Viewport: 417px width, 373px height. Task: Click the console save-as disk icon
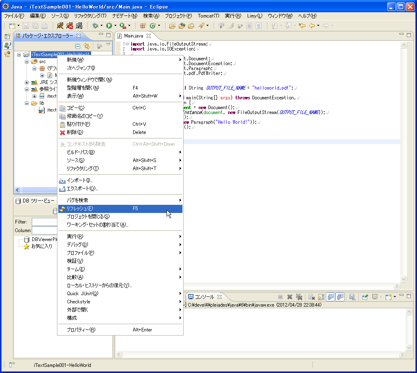click(x=352, y=297)
